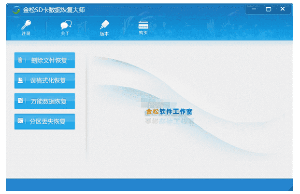Maximize the data recovery window

[269, 9]
